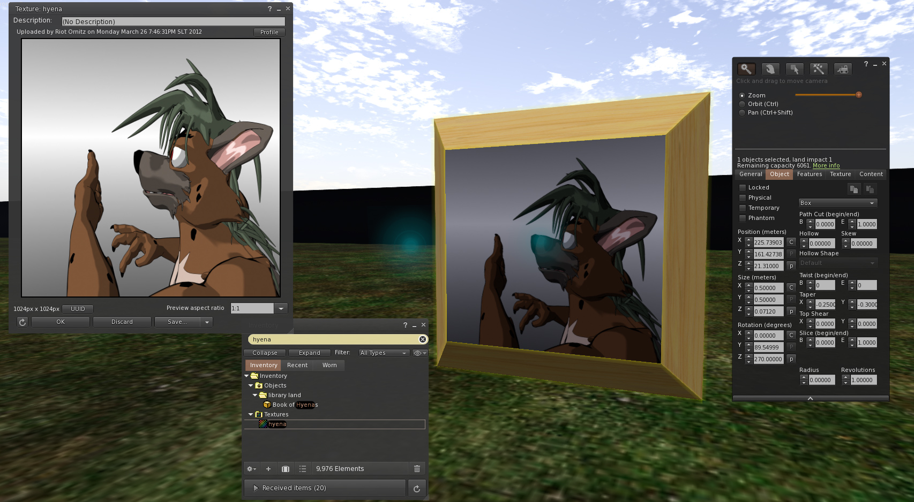Viewport: 914px width, 502px height.
Task: Enable the Physical checkbox
Action: tap(743, 197)
